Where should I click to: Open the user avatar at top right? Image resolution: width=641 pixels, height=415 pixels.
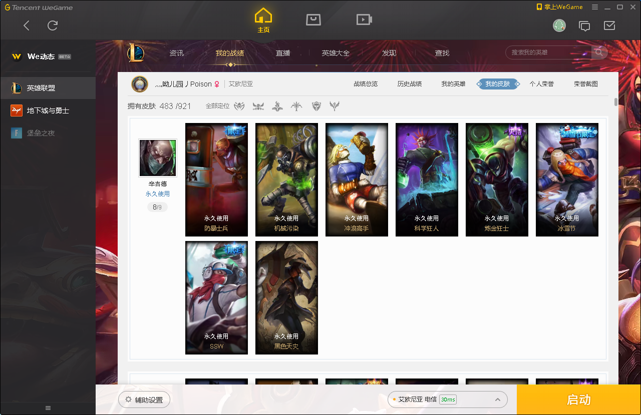click(559, 25)
